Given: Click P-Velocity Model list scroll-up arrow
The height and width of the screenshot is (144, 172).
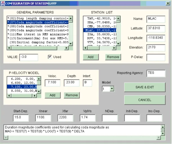Looking at the screenshot, I should (x=39, y=79).
